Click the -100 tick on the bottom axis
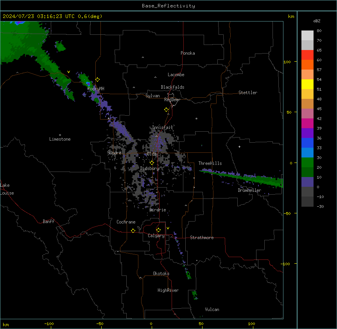The height and width of the screenshot is (329, 337). pos(49,324)
